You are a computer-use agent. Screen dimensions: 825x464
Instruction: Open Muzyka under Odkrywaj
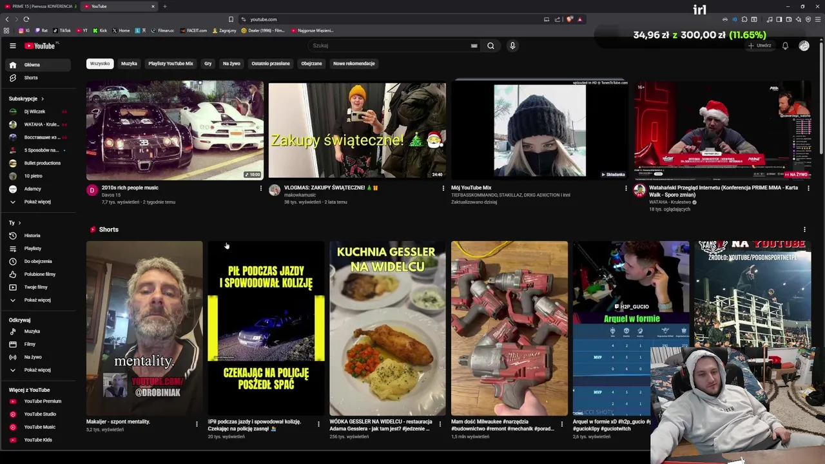(x=38, y=331)
